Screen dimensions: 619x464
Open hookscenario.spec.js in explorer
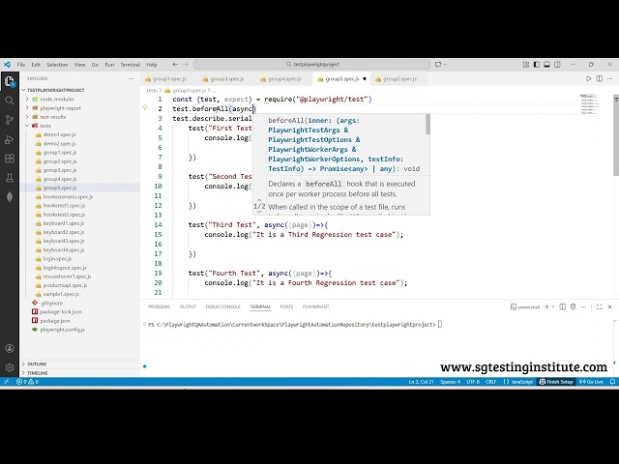tap(68, 196)
